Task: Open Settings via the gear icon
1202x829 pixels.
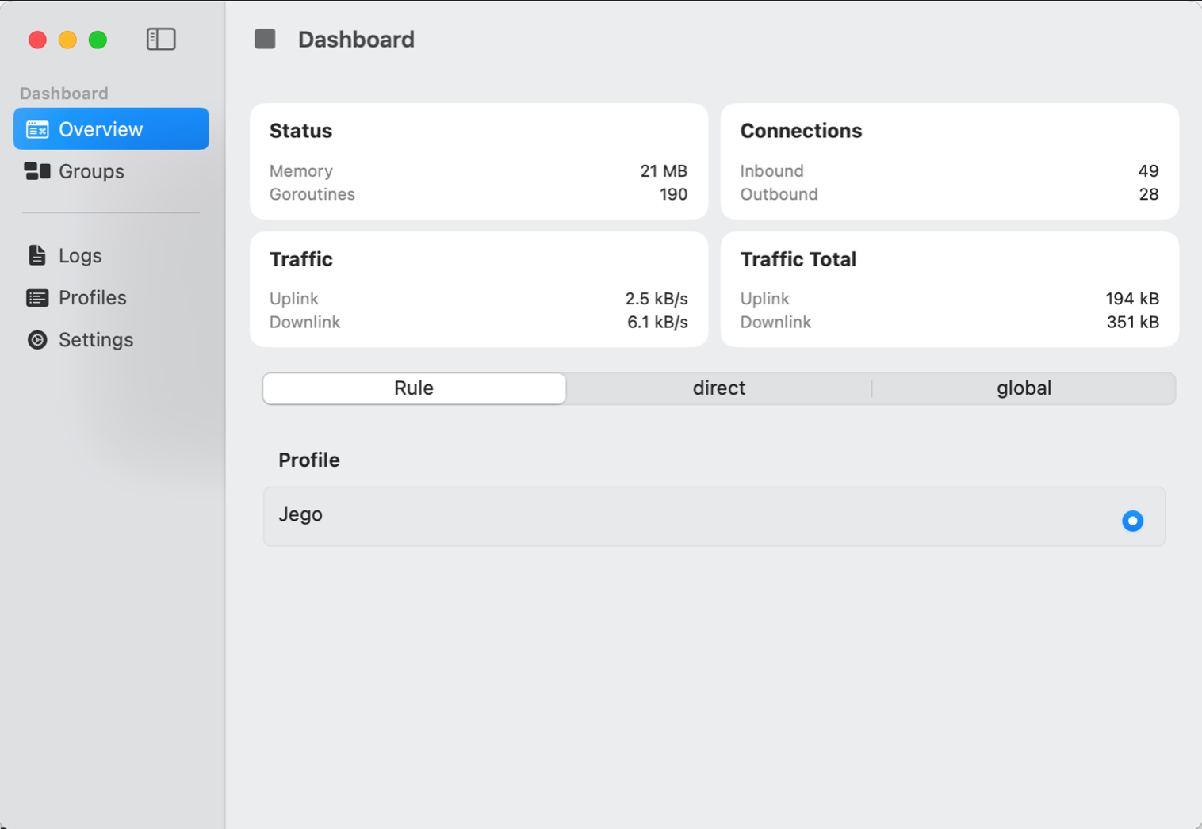Action: 37,340
